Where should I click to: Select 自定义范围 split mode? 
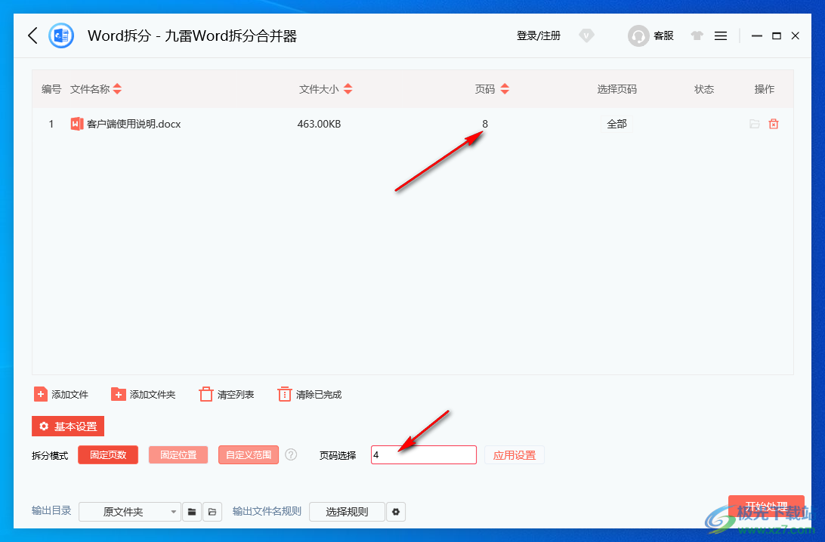[248, 454]
